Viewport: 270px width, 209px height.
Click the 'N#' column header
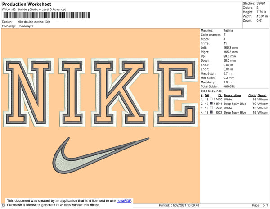click(207, 95)
